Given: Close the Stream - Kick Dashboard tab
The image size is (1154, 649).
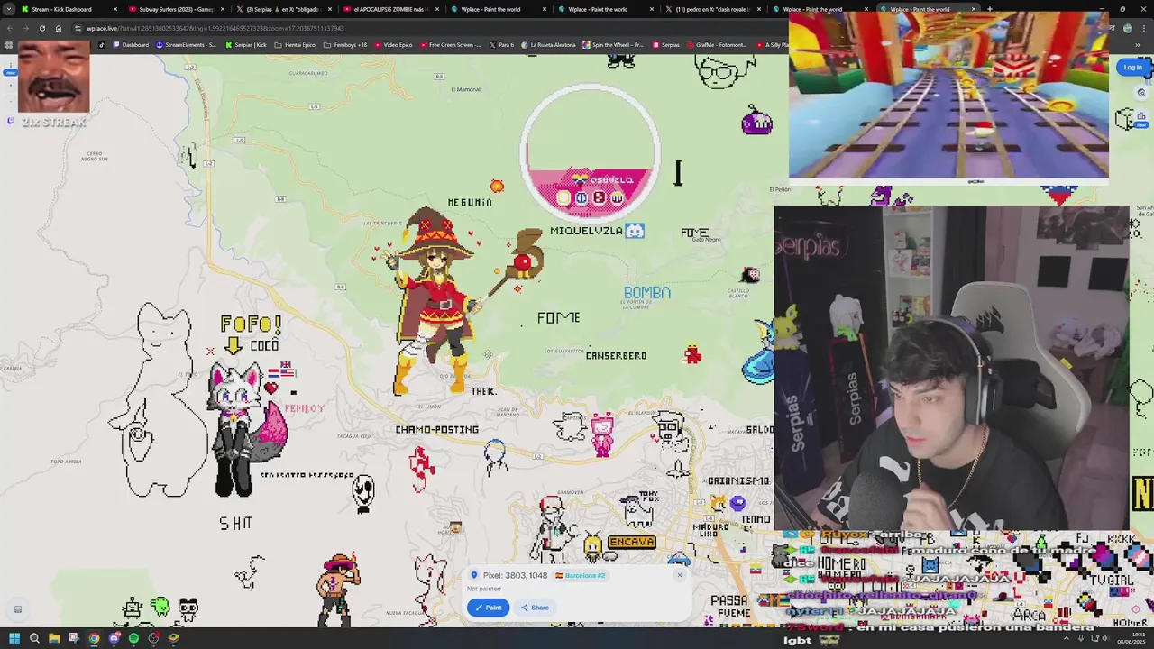Looking at the screenshot, I should tap(114, 9).
